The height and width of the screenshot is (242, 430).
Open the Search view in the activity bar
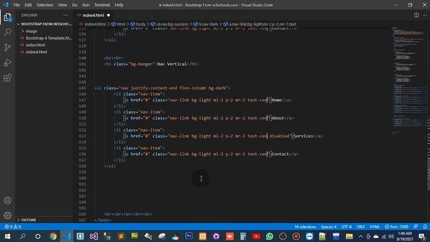pos(7,32)
